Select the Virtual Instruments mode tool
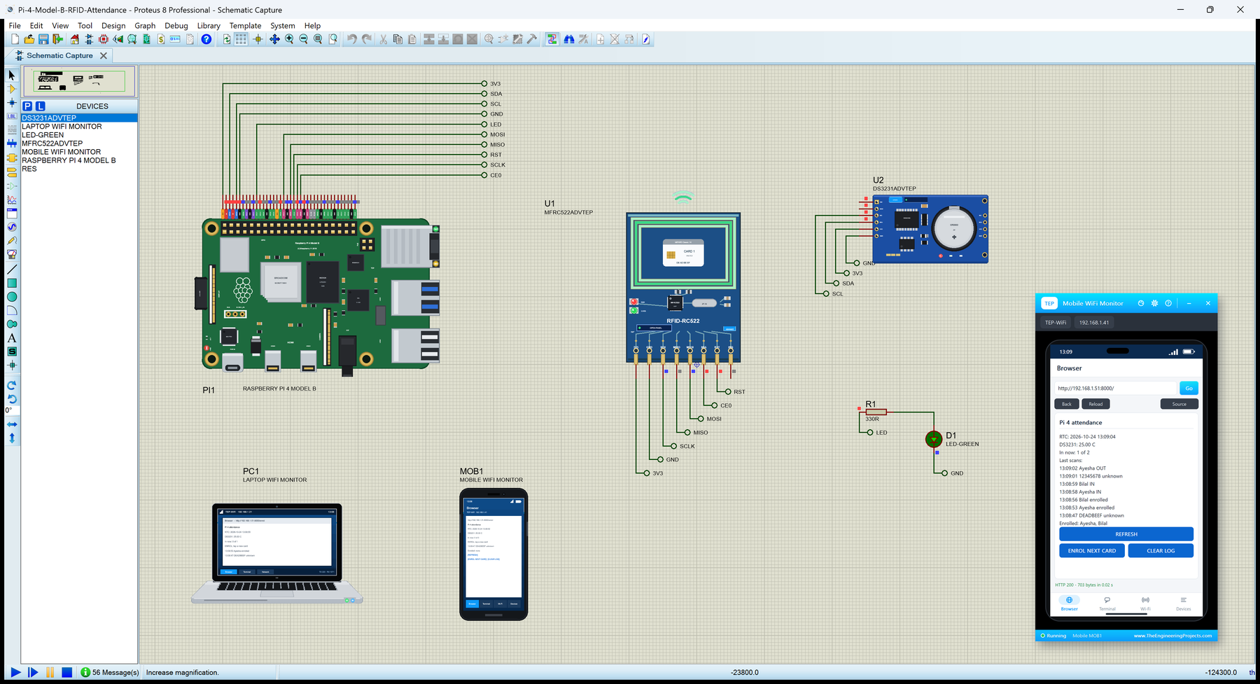The width and height of the screenshot is (1260, 684). (11, 255)
